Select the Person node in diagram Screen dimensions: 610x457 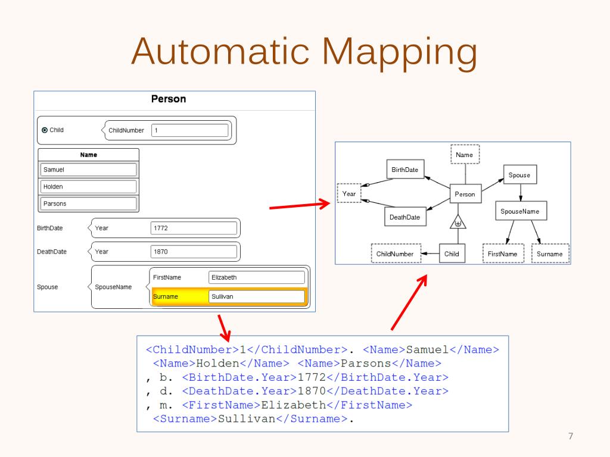coord(465,194)
